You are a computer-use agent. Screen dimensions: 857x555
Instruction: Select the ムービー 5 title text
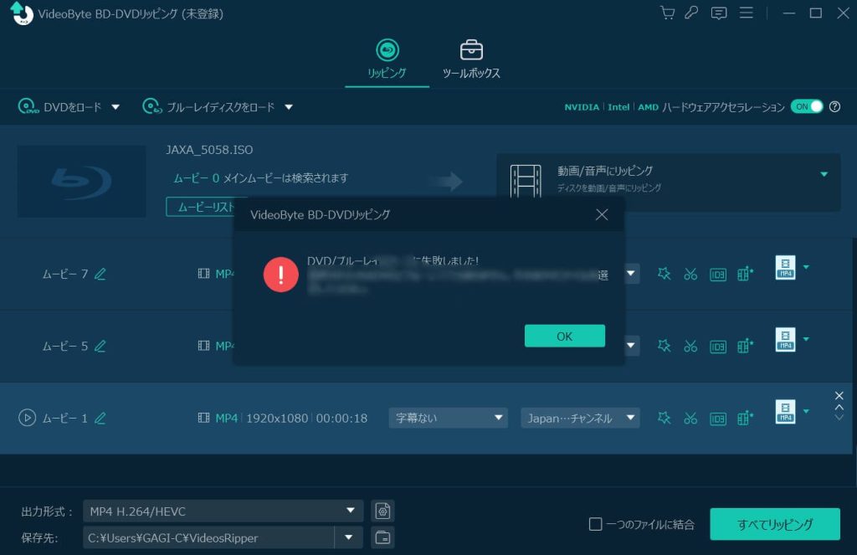coord(65,346)
